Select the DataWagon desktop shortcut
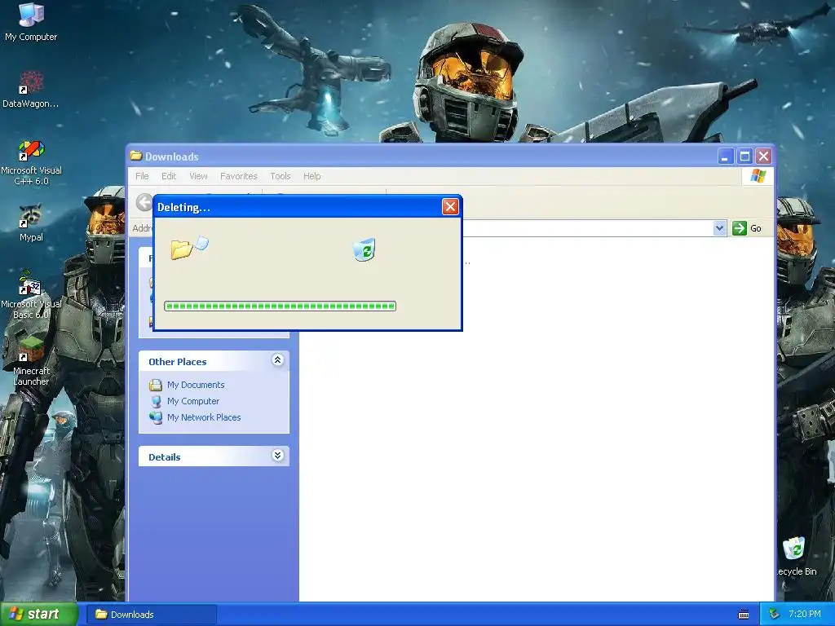Viewport: 835px width, 626px height. (x=31, y=90)
